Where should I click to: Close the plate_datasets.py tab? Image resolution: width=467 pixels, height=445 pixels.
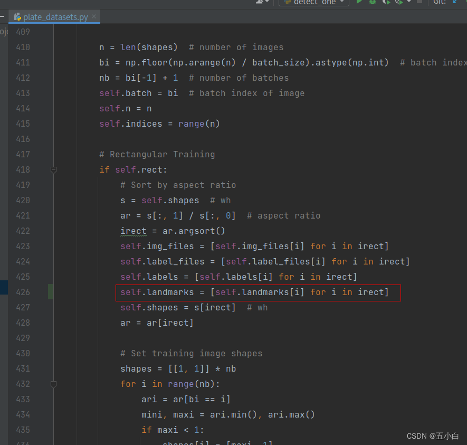pyautogui.click(x=94, y=16)
